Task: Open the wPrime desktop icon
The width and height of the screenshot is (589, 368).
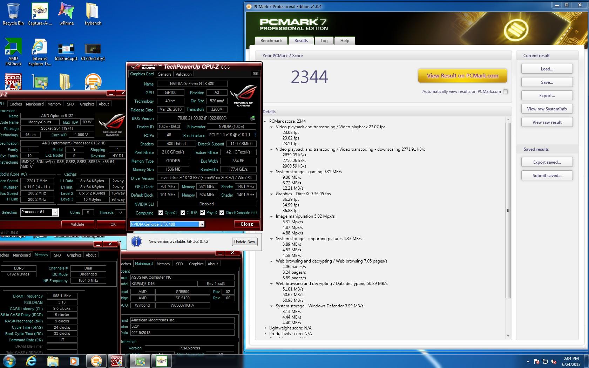Action: click(66, 14)
